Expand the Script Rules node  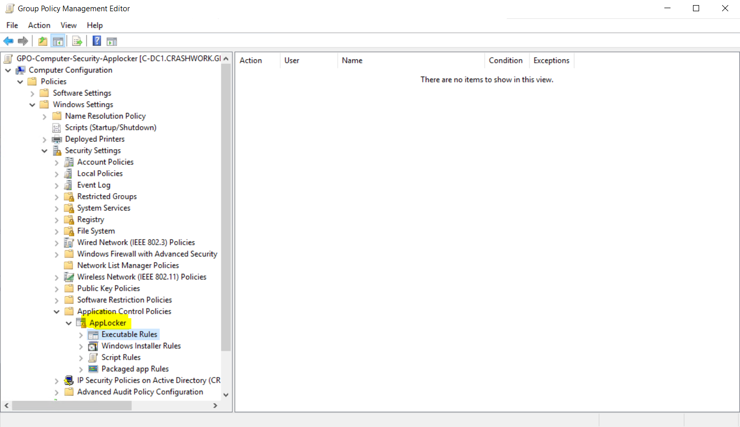pyautogui.click(x=81, y=358)
